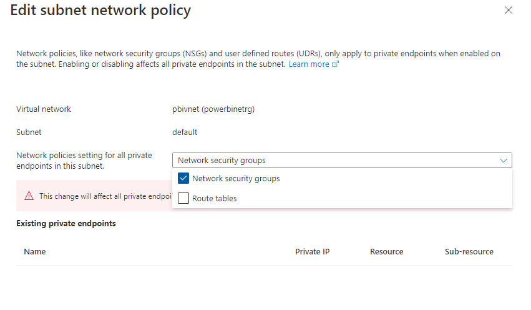
Task: Open the Learn more link
Action: 308,64
